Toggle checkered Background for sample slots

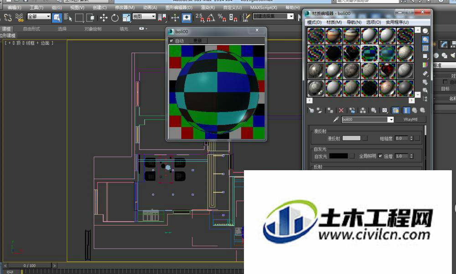click(425, 48)
